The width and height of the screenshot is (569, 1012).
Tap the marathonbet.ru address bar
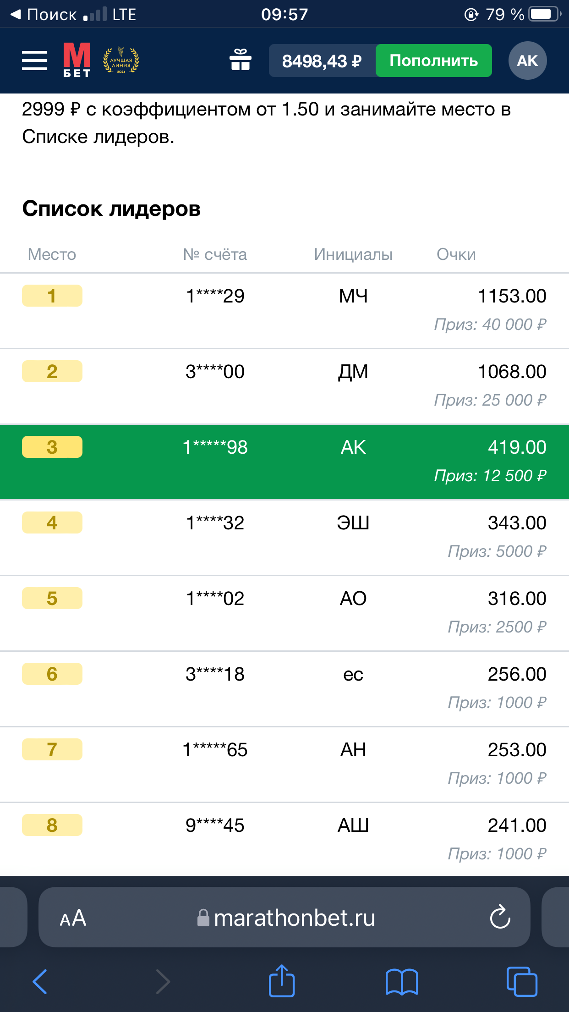(x=294, y=918)
